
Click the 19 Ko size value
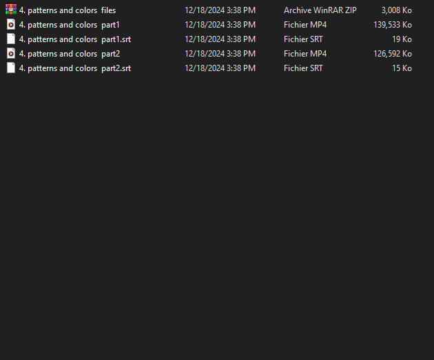(x=402, y=39)
